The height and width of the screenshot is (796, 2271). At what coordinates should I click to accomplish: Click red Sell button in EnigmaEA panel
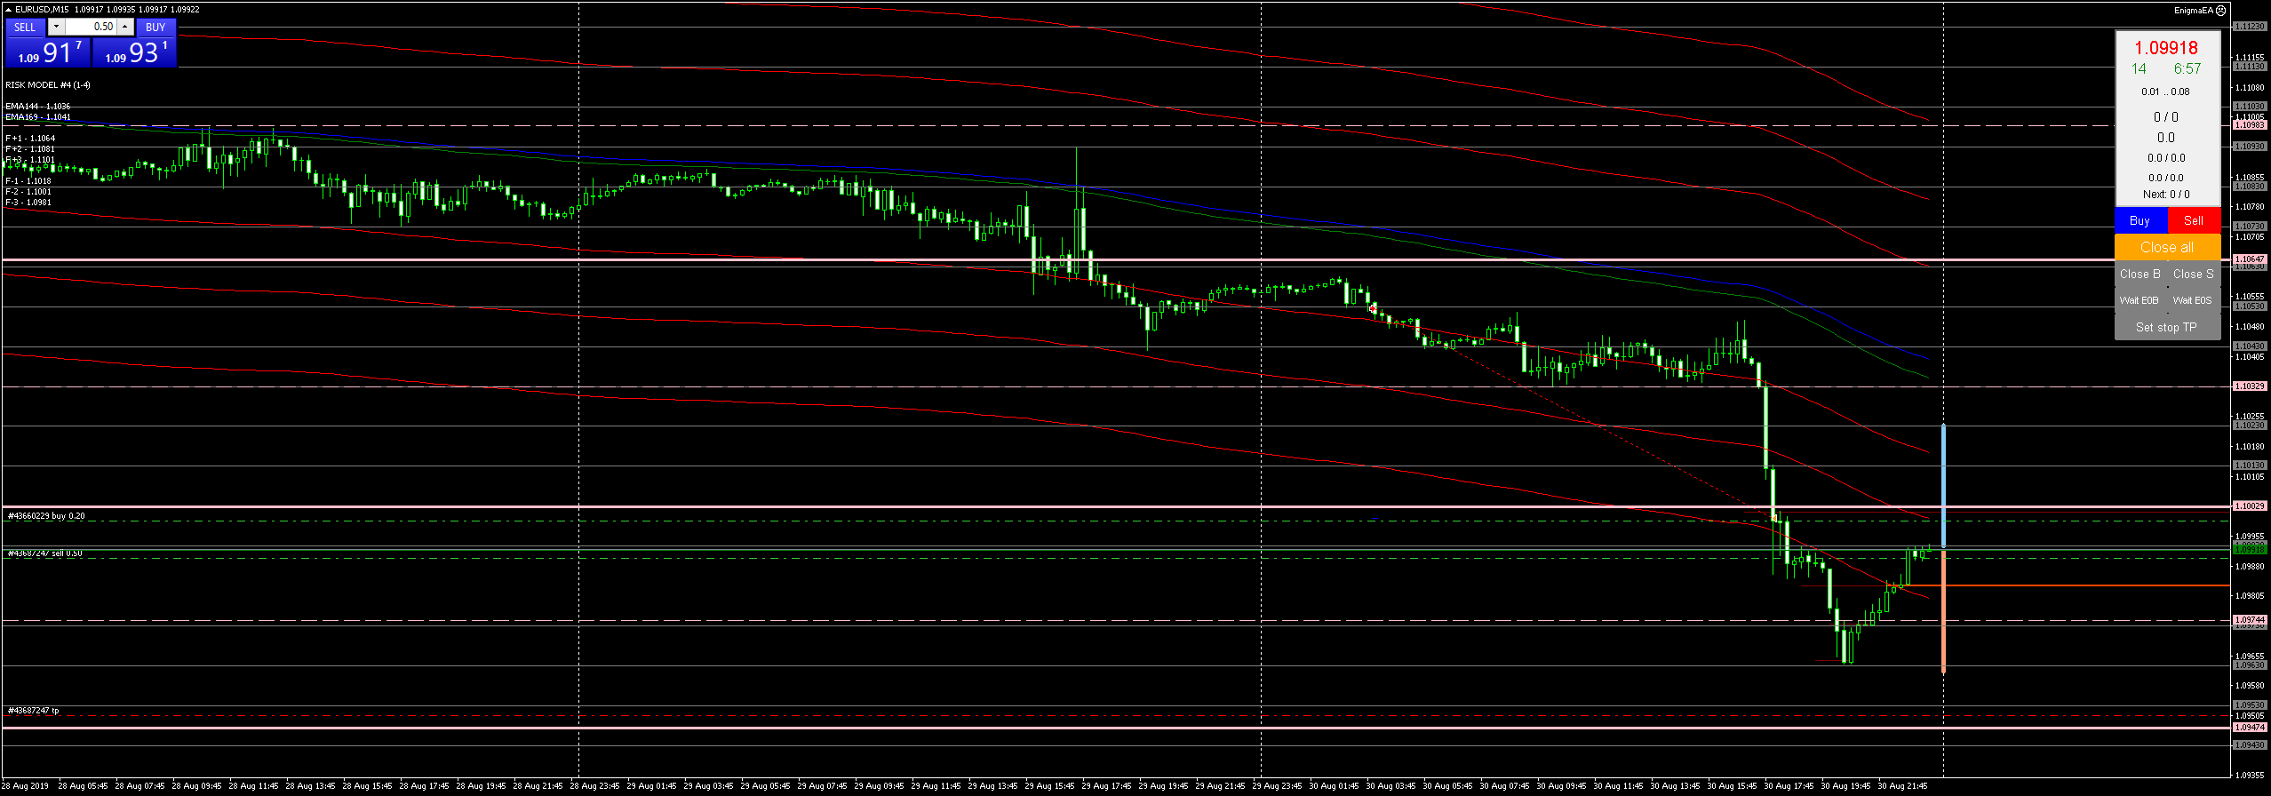[x=2194, y=220]
